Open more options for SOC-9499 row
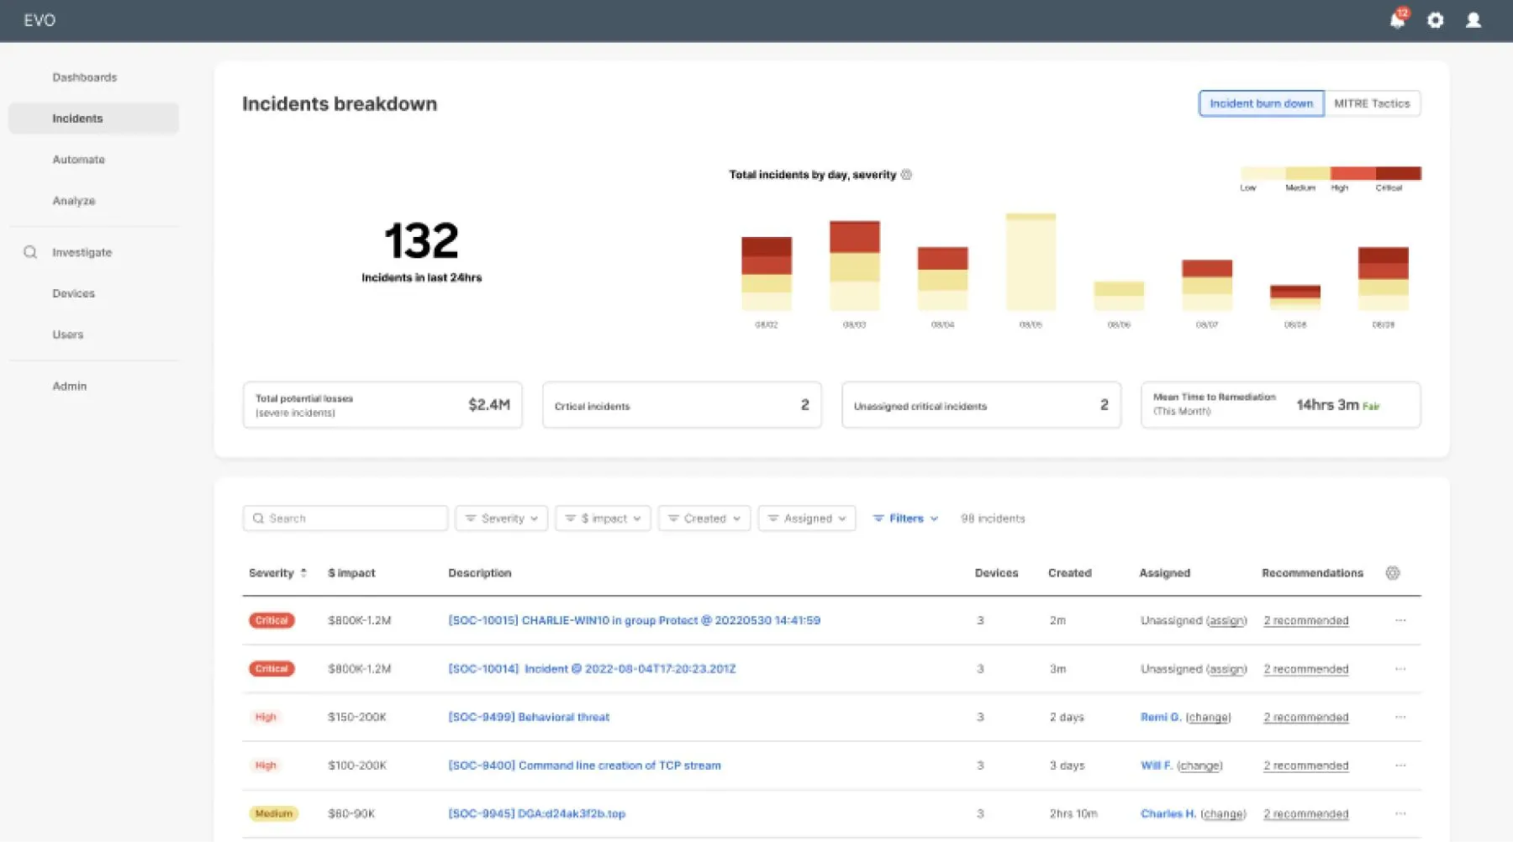Screen dimensions: 1513x842 [1400, 717]
